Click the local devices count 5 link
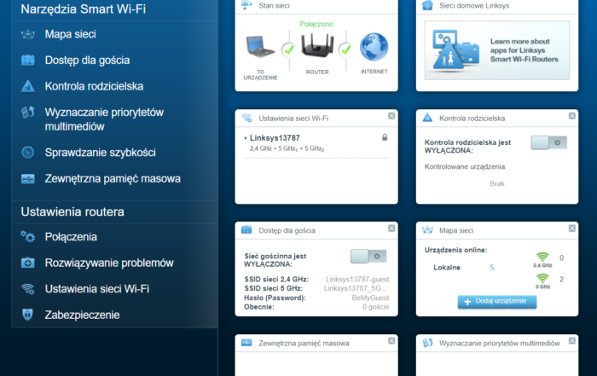The width and height of the screenshot is (597, 376). tap(492, 268)
